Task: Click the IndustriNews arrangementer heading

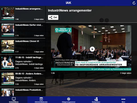Action: (70, 10)
